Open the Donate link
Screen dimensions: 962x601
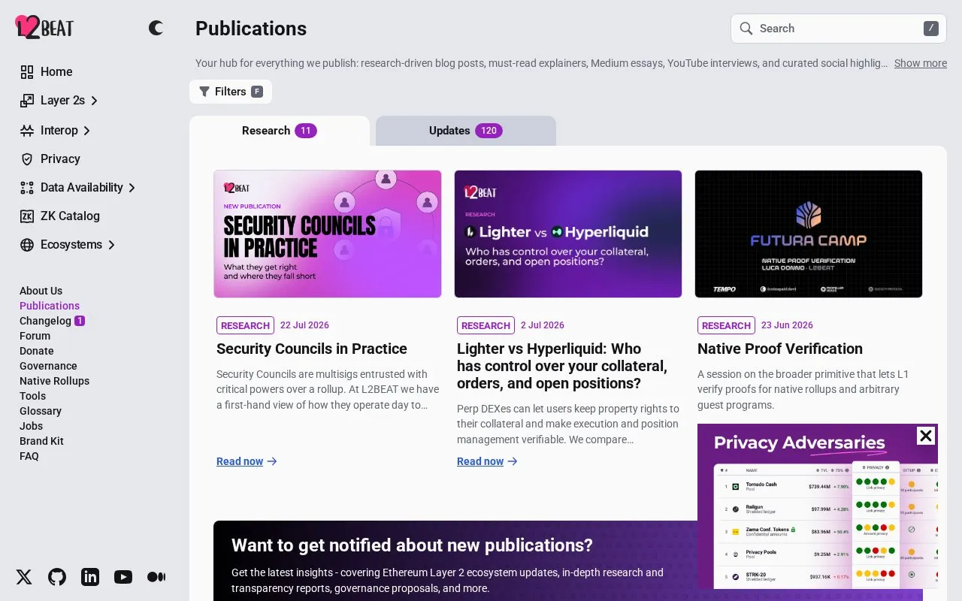click(x=37, y=351)
